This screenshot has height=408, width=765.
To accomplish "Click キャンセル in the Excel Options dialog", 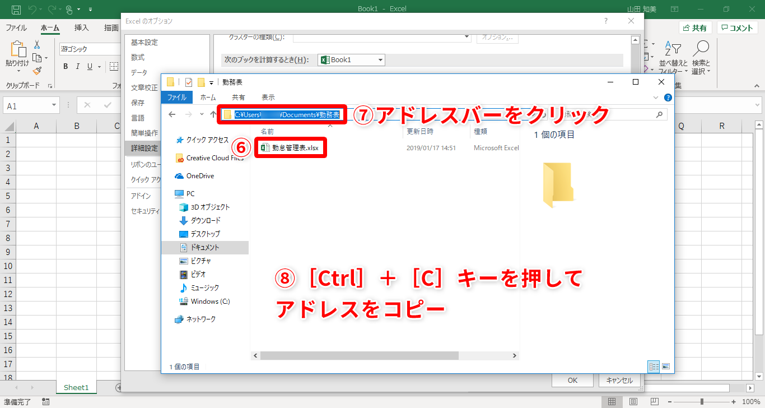I will tap(619, 380).
